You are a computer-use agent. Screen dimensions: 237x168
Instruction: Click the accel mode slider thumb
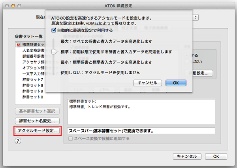[54, 52]
